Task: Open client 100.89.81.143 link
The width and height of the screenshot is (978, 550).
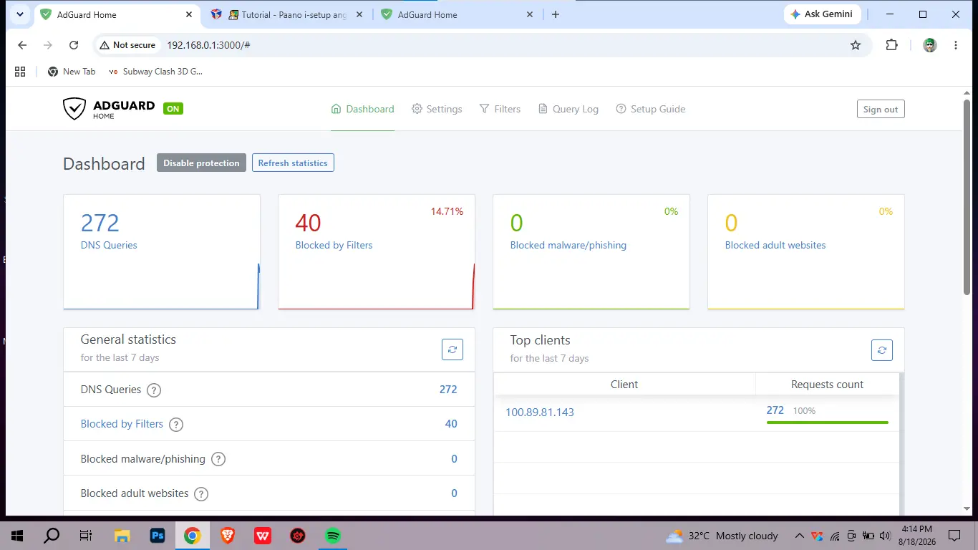Action: tap(540, 412)
